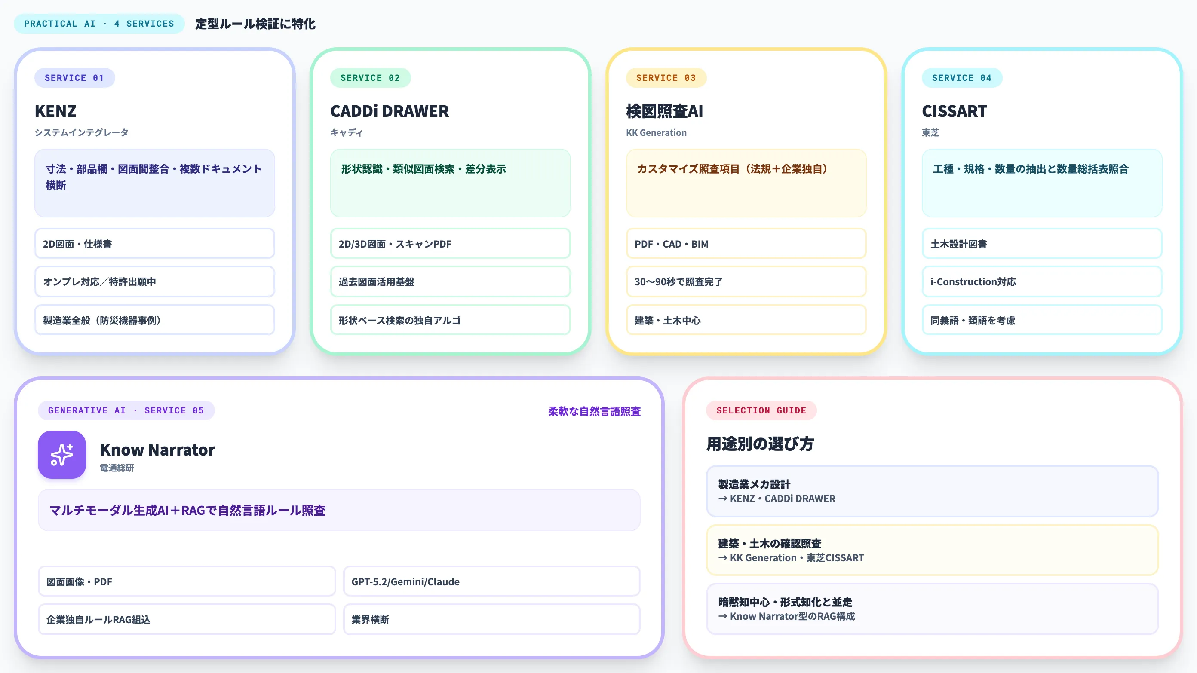The image size is (1197, 673).
Task: Click the SELECTION GUIDE badge
Action: [761, 410]
